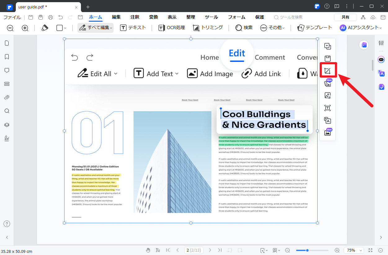This screenshot has height=255, width=388.
Task: Click the print icon in quick access bar
Action: (51, 17)
